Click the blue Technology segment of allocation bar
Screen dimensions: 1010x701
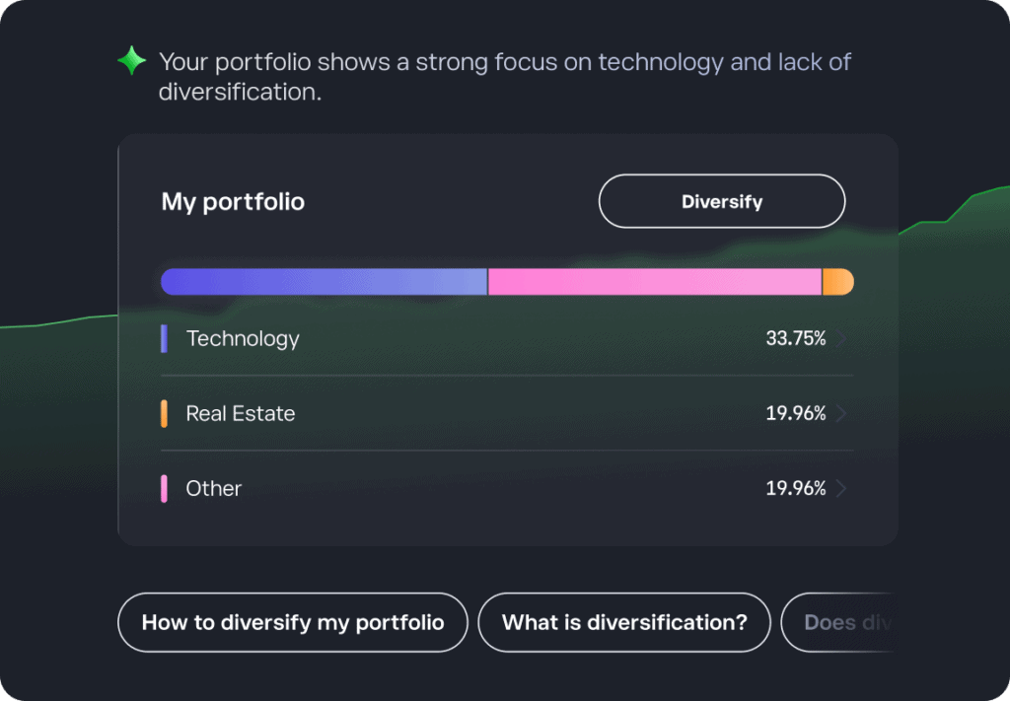coord(324,282)
